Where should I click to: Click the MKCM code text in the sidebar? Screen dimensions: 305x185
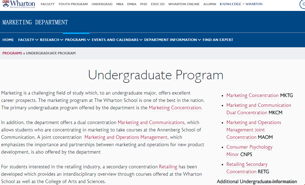[x=276, y=113]
